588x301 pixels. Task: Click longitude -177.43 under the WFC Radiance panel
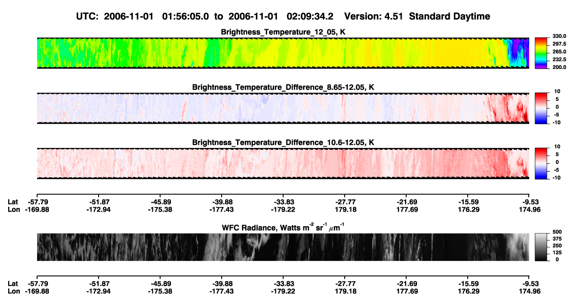tap(221, 291)
